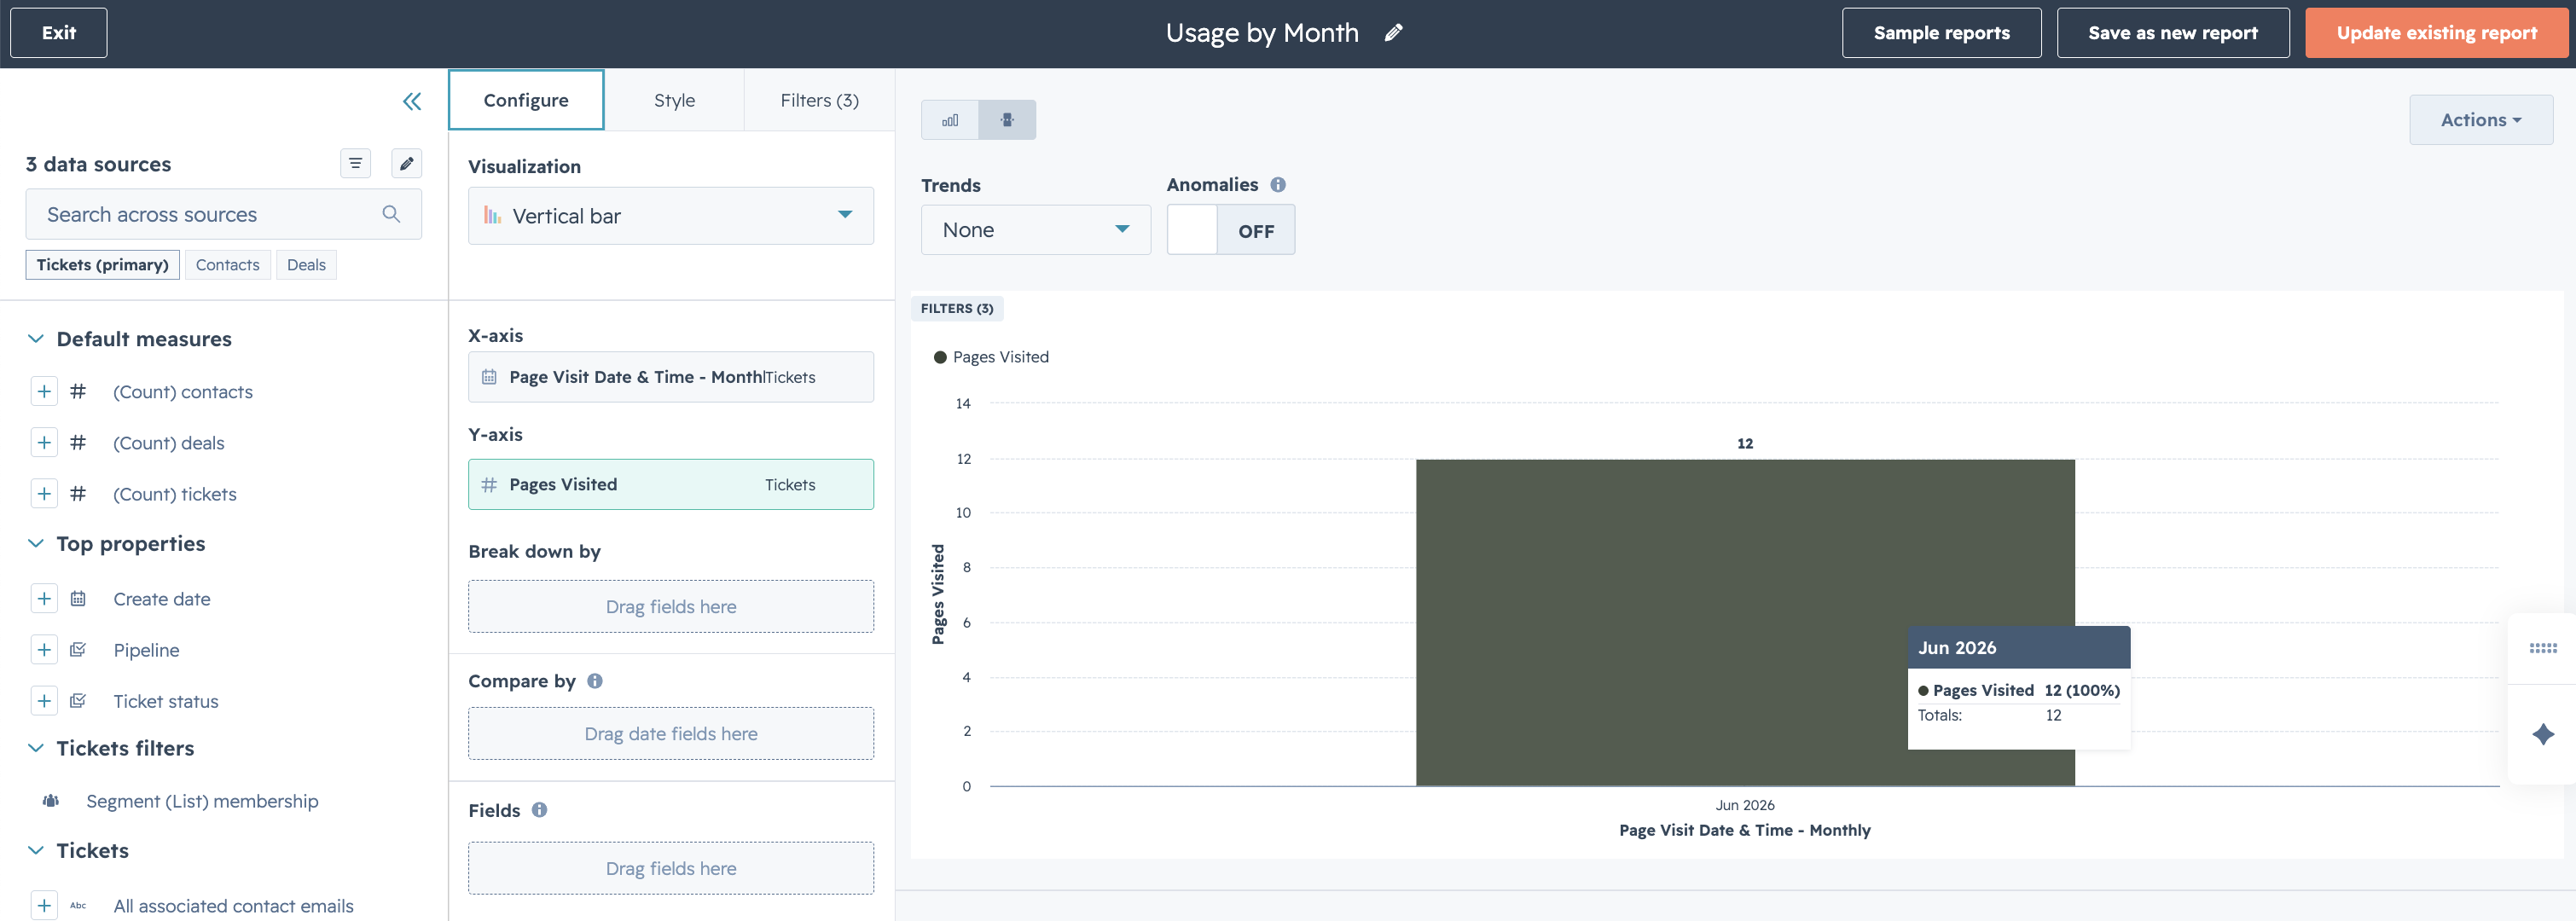
Task: Select the Deals data source chip
Action: coord(306,265)
